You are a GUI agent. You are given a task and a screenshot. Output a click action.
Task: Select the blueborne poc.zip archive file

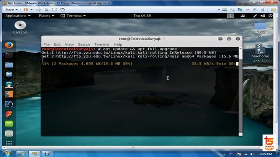click(x=260, y=53)
